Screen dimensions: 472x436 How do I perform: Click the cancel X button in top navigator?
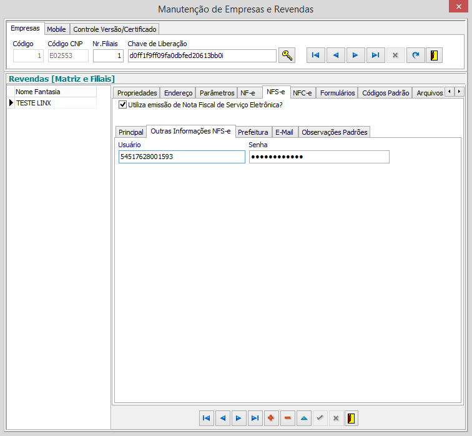click(395, 56)
